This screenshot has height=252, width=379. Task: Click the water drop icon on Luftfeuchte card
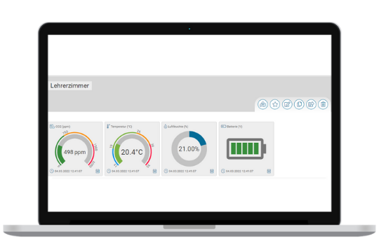pyautogui.click(x=166, y=127)
